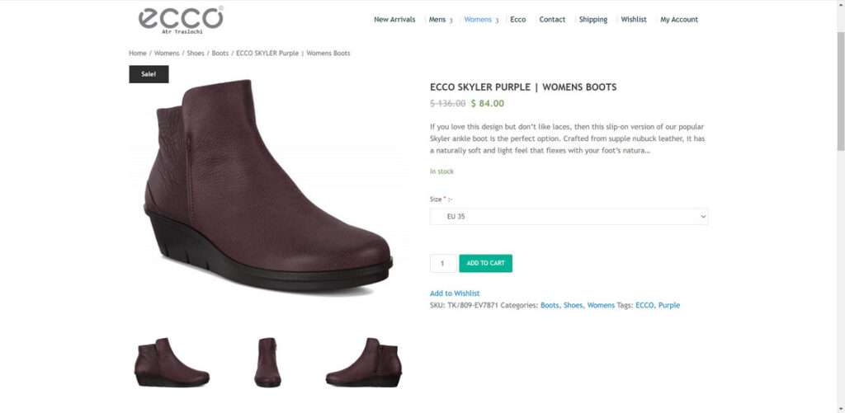This screenshot has width=845, height=413.
Task: Expand the Mens navigation submenu
Action: point(440,20)
